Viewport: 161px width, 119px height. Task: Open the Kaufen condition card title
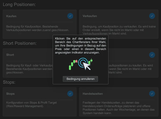click(11, 16)
